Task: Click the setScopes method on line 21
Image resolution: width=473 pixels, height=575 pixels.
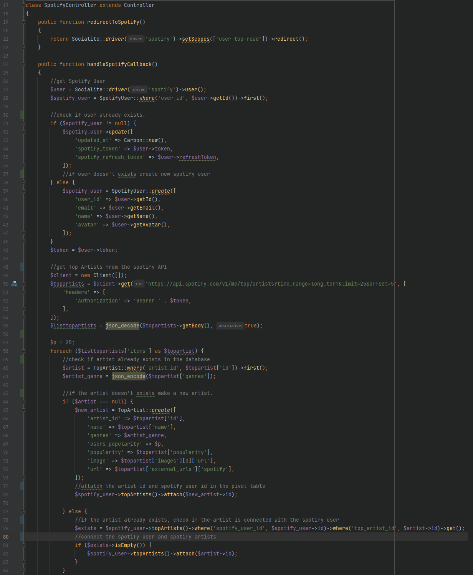Action: [196, 39]
